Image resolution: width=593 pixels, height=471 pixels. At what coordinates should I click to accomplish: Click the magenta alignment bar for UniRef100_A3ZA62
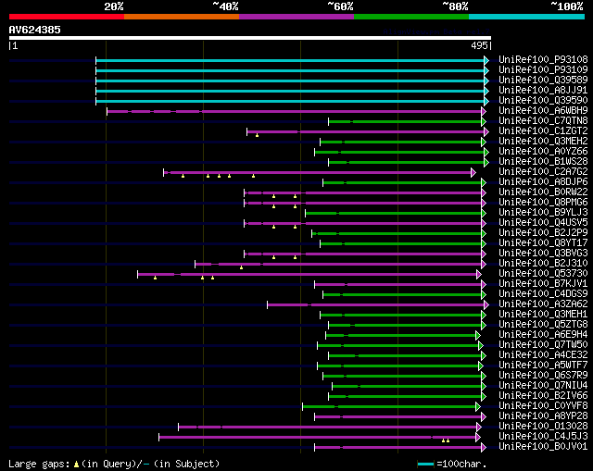[375, 304]
